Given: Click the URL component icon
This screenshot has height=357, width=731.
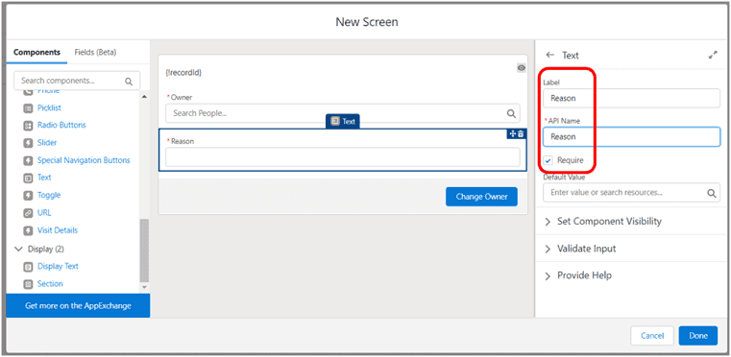Looking at the screenshot, I should pyautogui.click(x=28, y=213).
